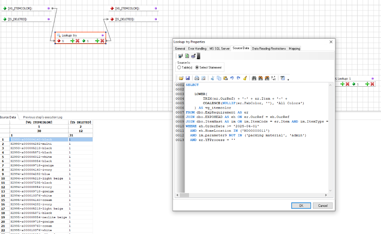Remove output with second red X on Lookup: try
Screen dimensions: 381x234
point(102,41)
